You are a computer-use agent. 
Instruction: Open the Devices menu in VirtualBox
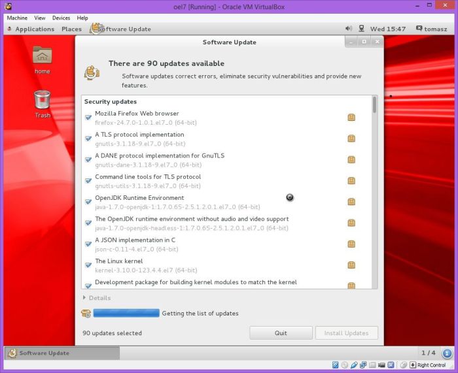pos(61,18)
